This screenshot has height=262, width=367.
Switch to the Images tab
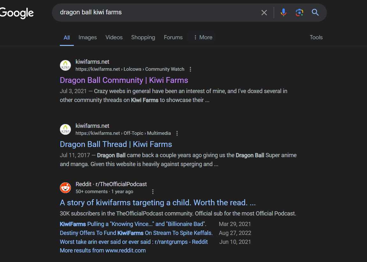coord(88,37)
